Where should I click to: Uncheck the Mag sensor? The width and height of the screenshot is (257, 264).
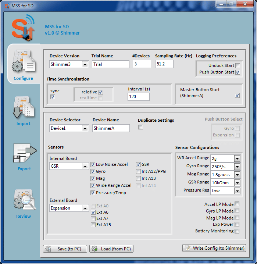(93, 178)
